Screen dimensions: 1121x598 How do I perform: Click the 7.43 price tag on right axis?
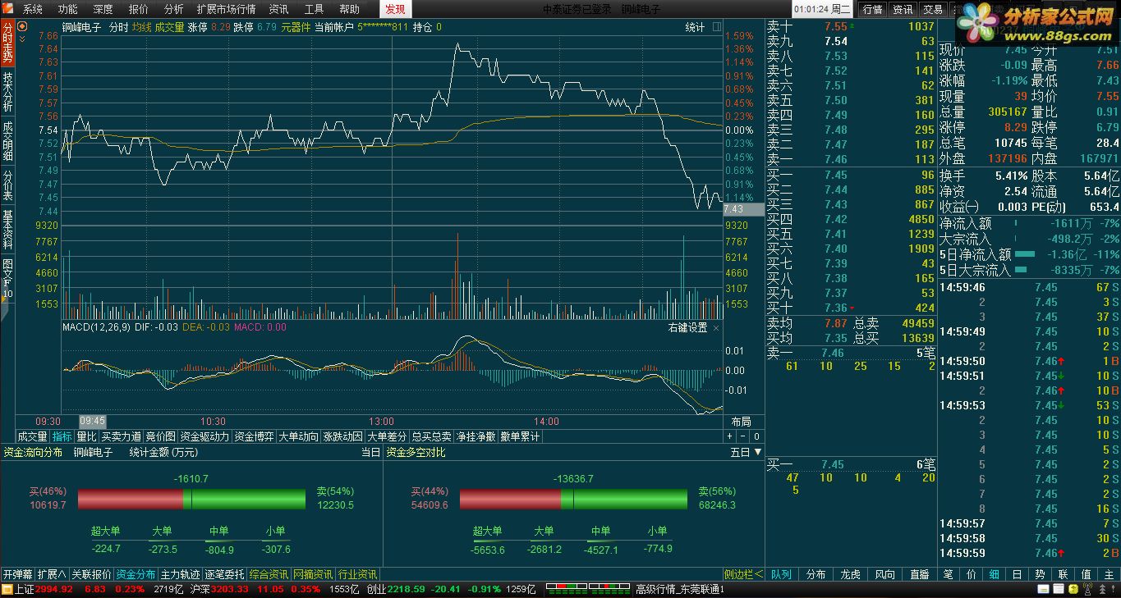pyautogui.click(x=742, y=209)
